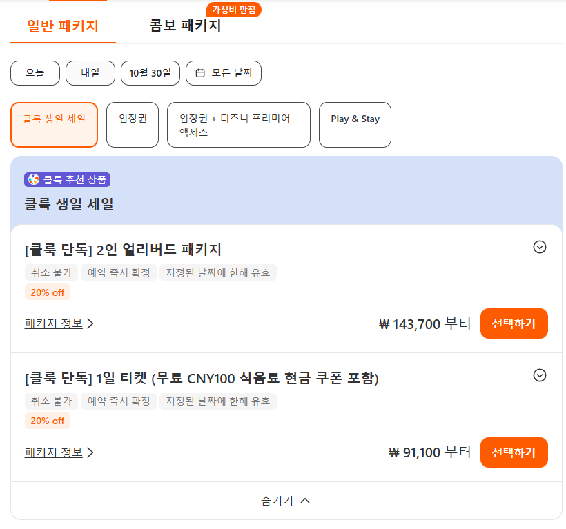Image resolution: width=566 pixels, height=529 pixels.
Task: Choose 입장권 + 디즈니 프리미어 액세스 option
Action: point(239,125)
